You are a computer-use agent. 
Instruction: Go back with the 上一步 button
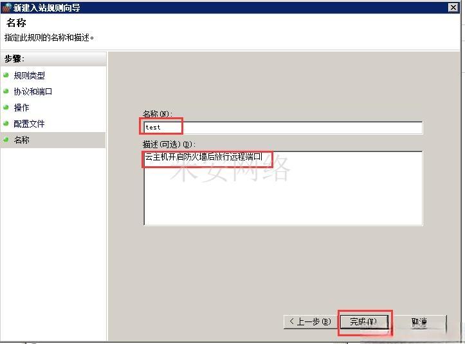point(309,321)
